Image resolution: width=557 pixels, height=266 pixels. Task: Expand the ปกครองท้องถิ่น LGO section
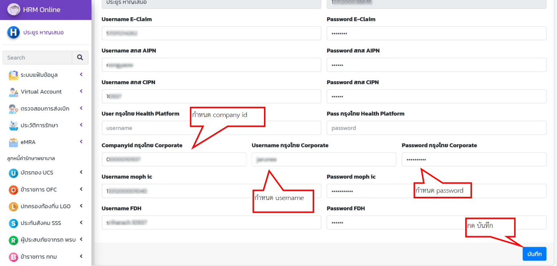tap(81, 206)
